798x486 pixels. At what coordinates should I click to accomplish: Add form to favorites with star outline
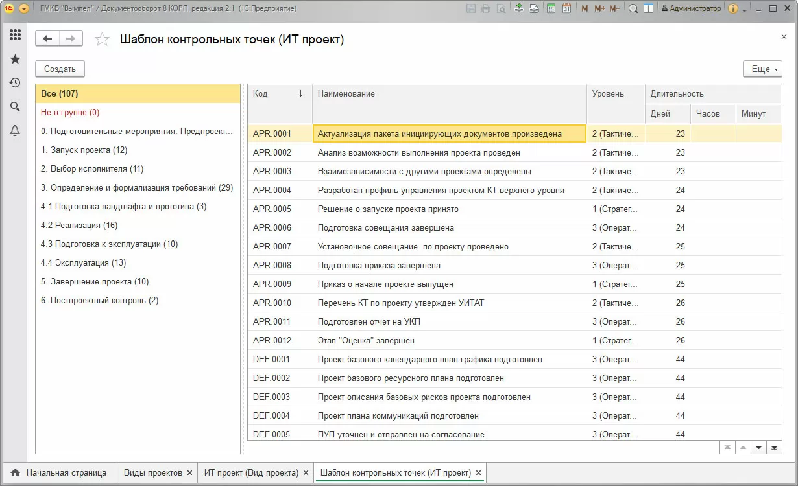tap(102, 40)
